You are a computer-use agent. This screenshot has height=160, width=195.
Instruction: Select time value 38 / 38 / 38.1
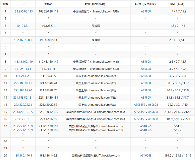coord(178,76)
